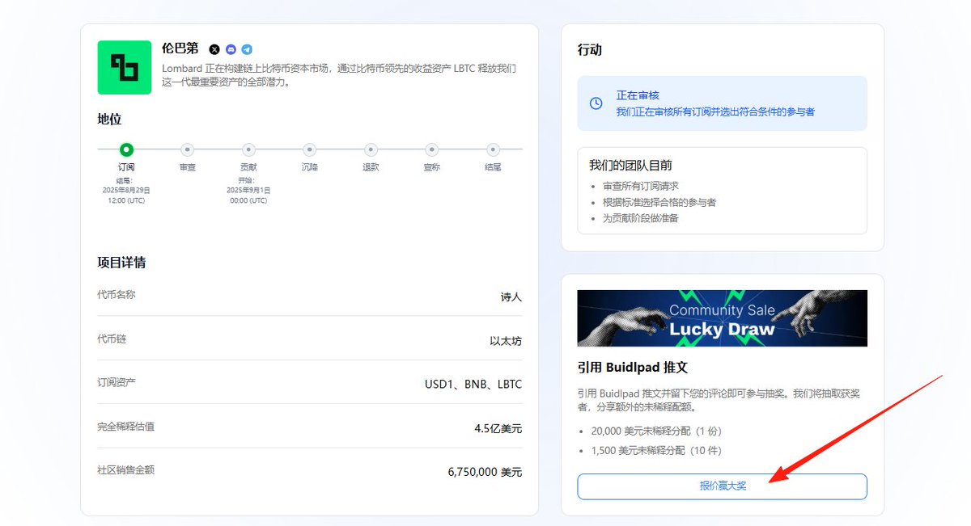971x526 pixels.
Task: Click the 报价赢大奖 button
Action: (x=722, y=486)
